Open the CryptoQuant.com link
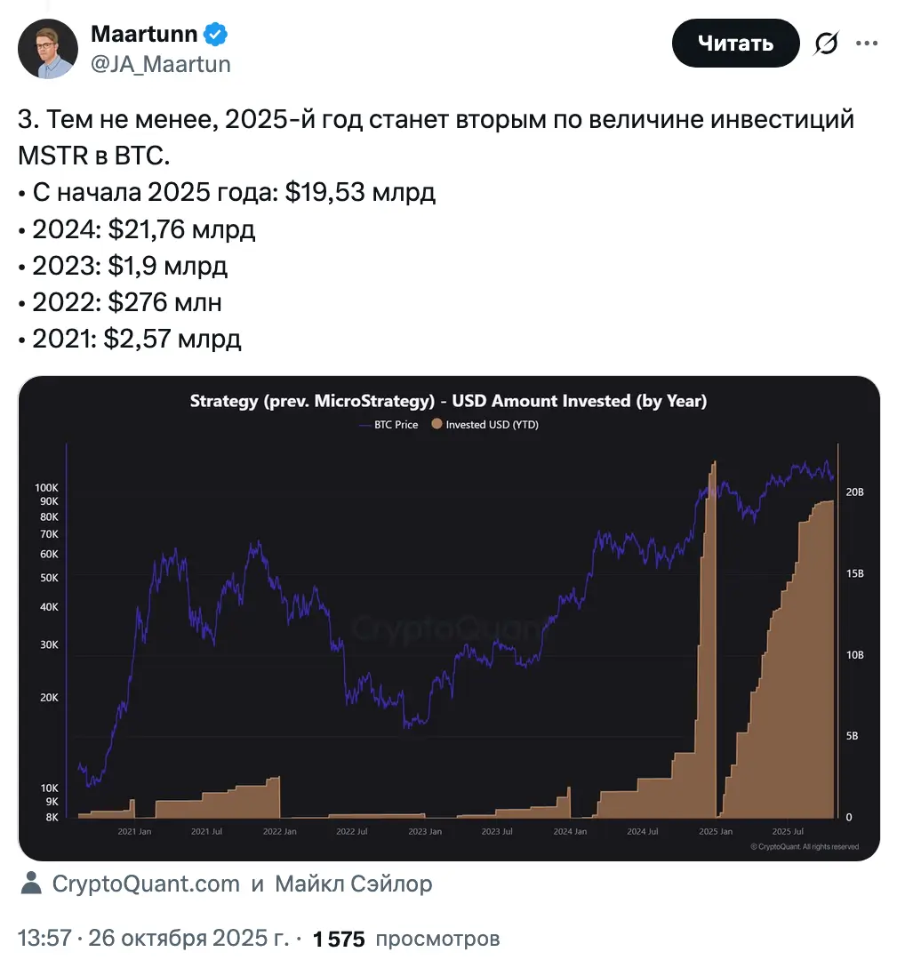 point(145,883)
